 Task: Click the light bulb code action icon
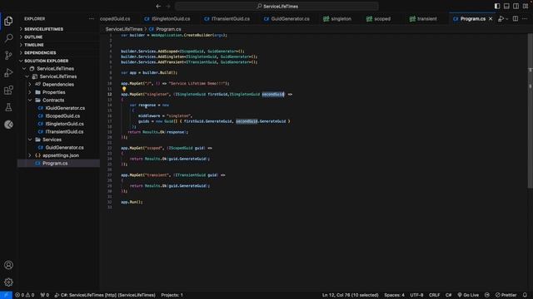124,89
